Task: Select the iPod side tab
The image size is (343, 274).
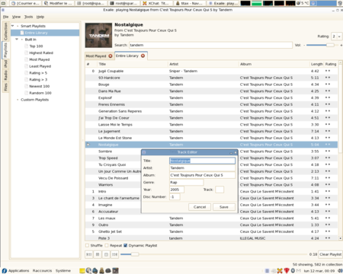Action: 5,64
